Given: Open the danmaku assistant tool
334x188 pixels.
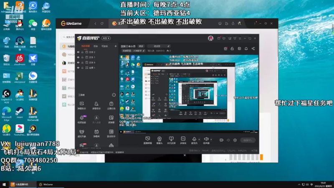Looking at the screenshot, I should click(x=81, y=106).
